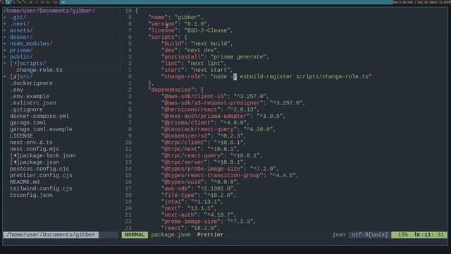Open tailwind.config.cjs file

[x=41, y=188]
